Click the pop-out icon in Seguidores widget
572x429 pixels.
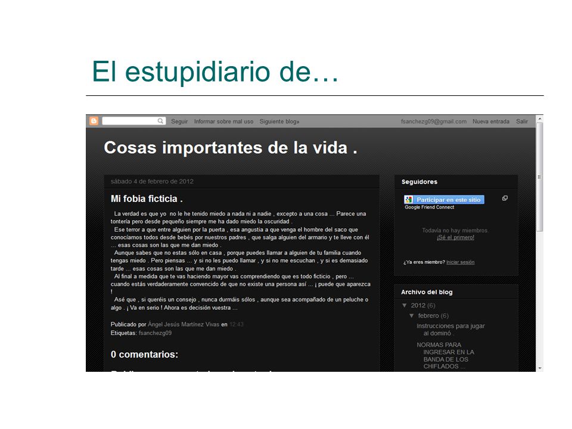click(x=505, y=198)
